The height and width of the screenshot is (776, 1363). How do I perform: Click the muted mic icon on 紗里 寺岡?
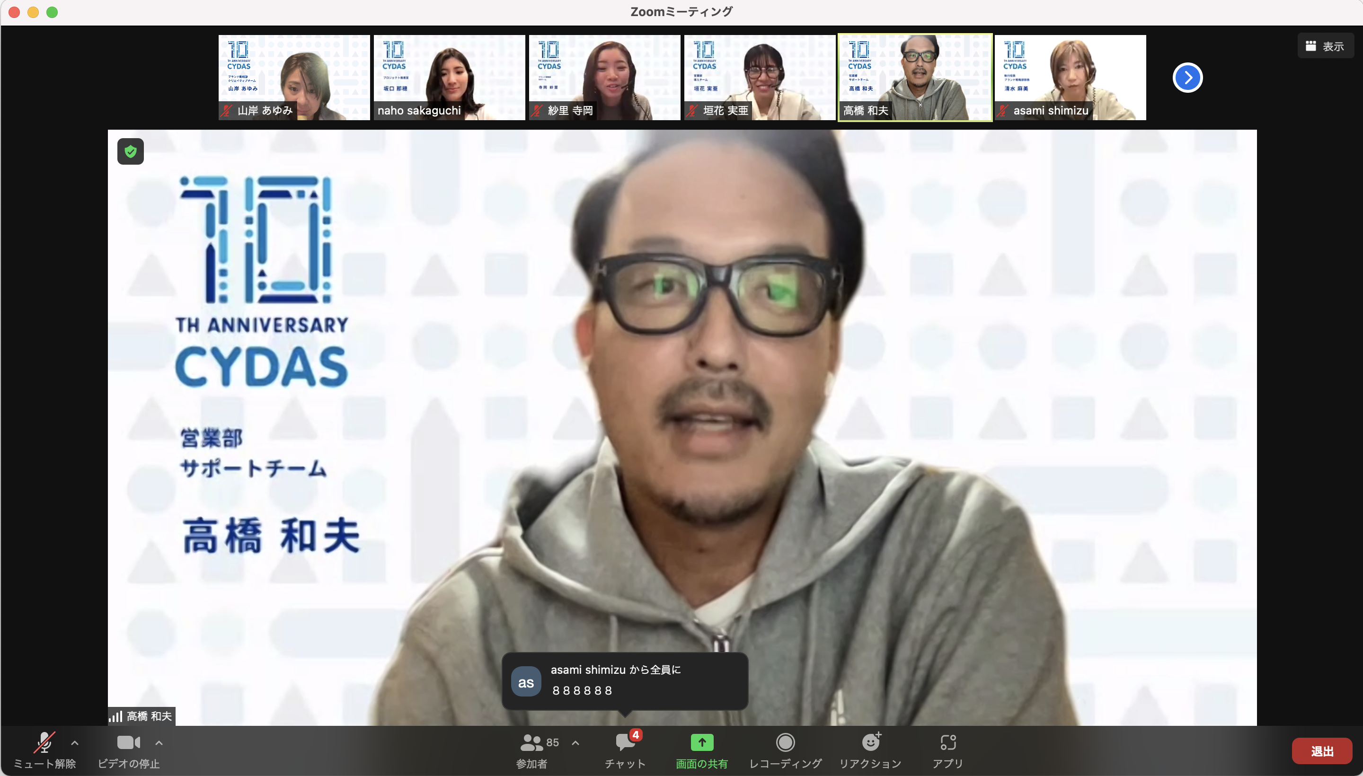click(x=537, y=110)
